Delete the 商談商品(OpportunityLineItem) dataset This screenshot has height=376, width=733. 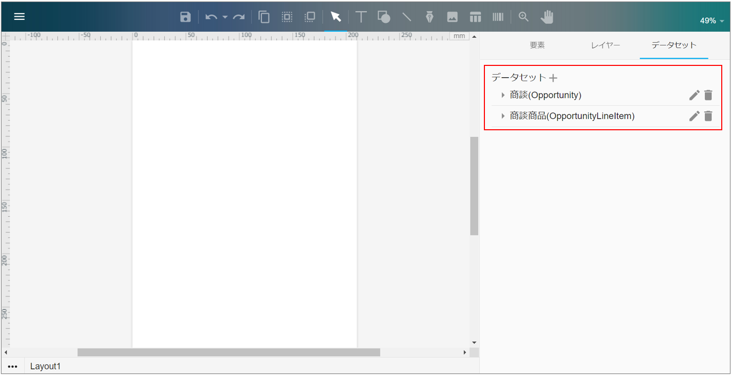tap(708, 116)
